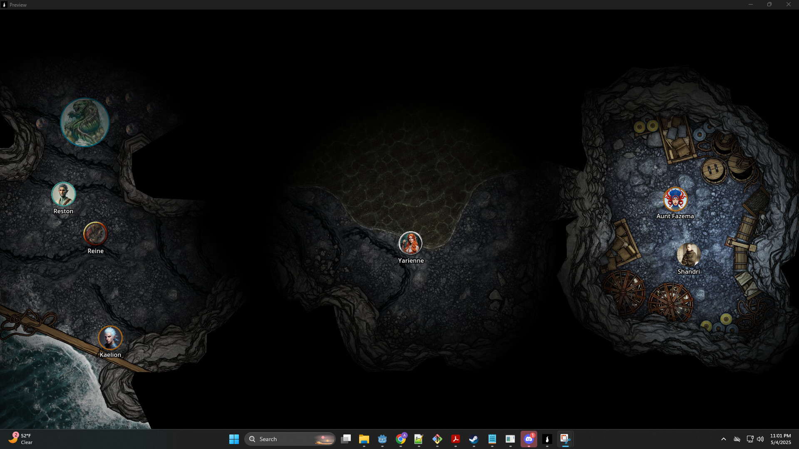
Task: Open the notepad app from the taskbar
Action: [x=492, y=439]
